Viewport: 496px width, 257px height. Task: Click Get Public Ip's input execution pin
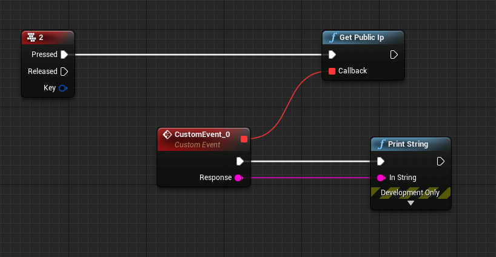pyautogui.click(x=332, y=55)
